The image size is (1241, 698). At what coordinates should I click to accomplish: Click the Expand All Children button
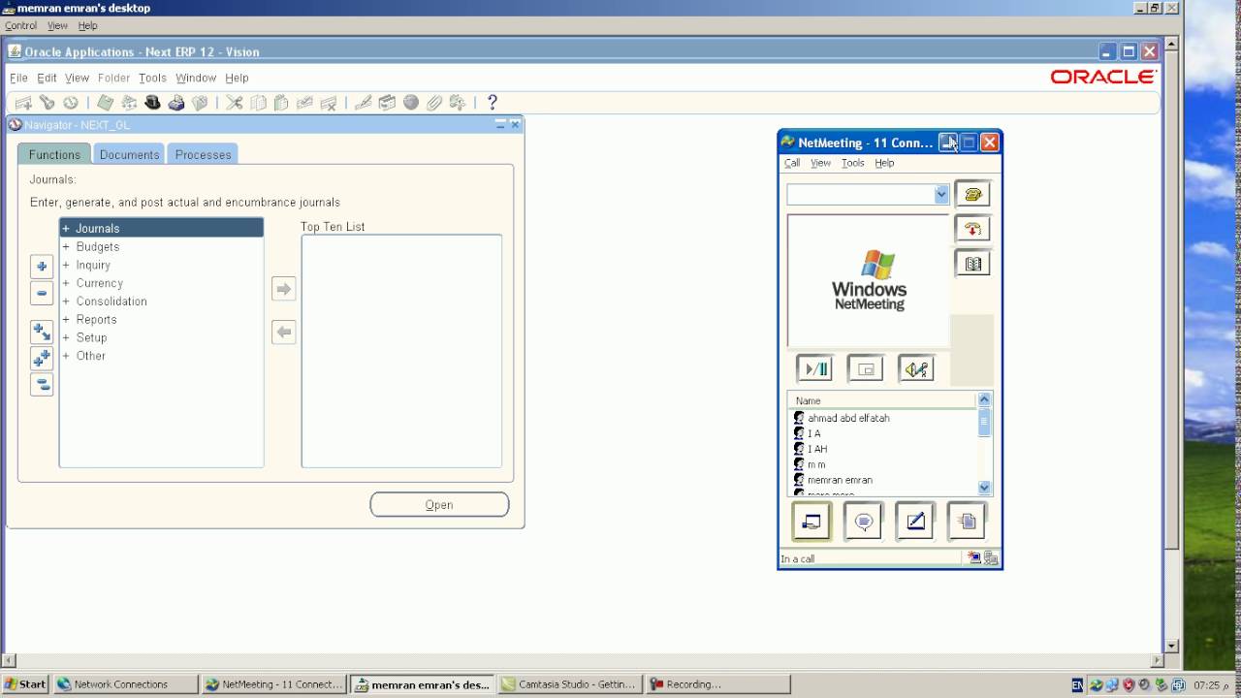(x=42, y=333)
